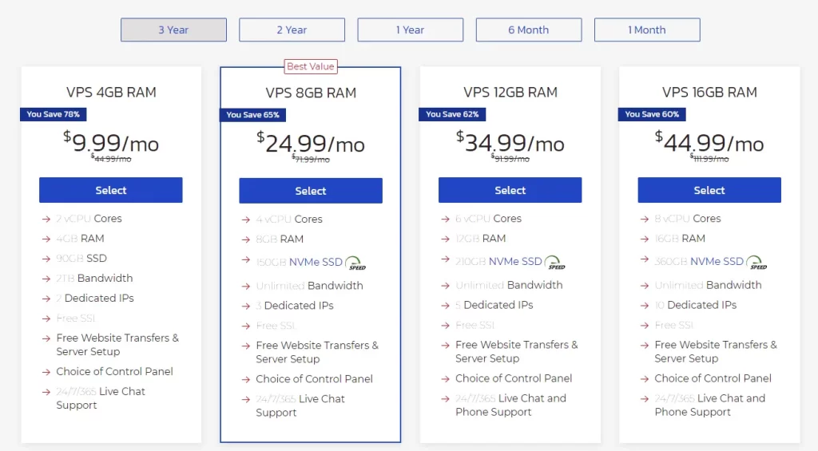The width and height of the screenshot is (818, 451).
Task: Switch to the 3 Year billing tab
Action: coord(173,30)
